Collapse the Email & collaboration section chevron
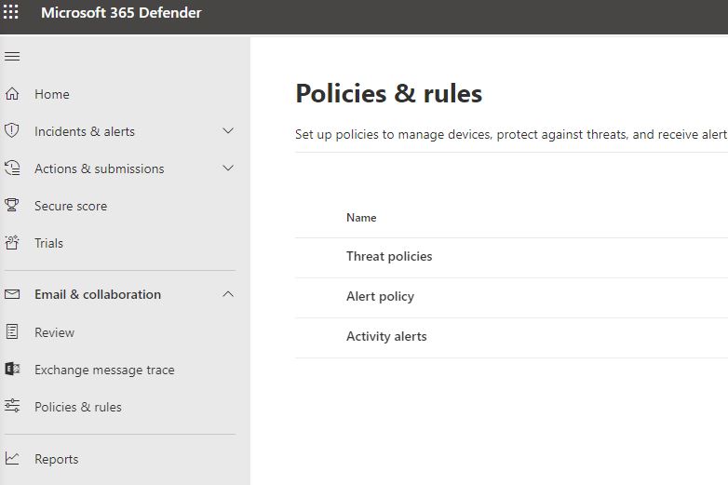This screenshot has height=485, width=728. point(228,294)
